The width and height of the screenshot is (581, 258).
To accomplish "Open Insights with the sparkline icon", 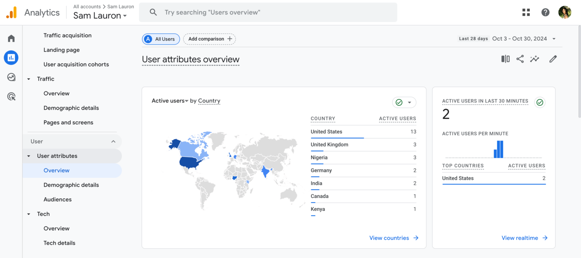I will pyautogui.click(x=534, y=59).
